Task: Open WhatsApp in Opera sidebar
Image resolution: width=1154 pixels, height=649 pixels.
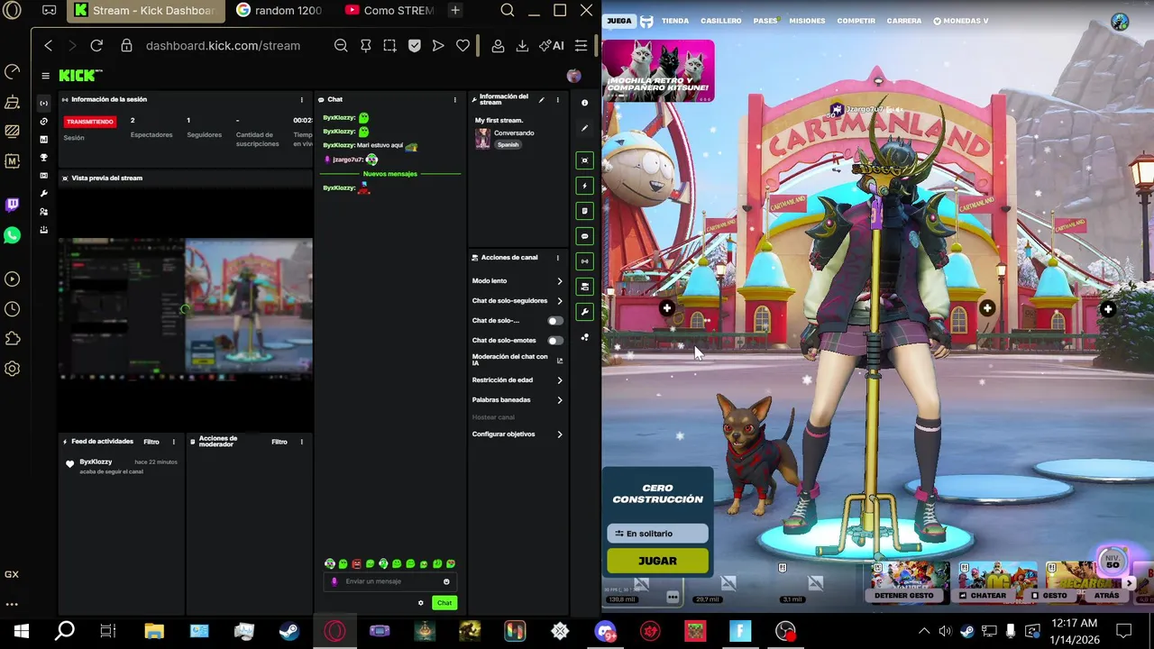Action: [x=12, y=235]
